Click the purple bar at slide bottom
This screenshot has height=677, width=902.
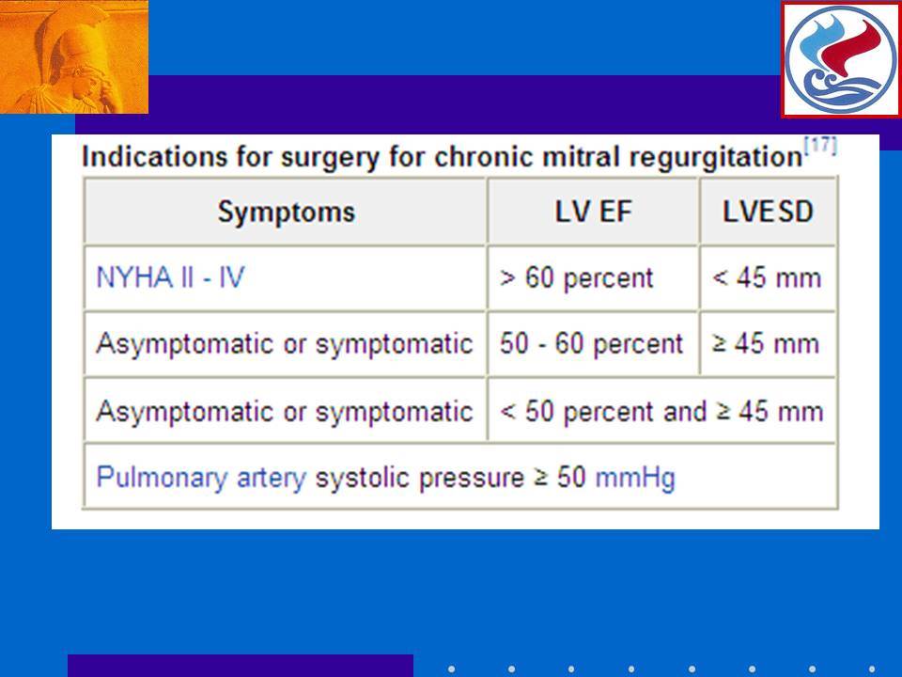(x=241, y=666)
